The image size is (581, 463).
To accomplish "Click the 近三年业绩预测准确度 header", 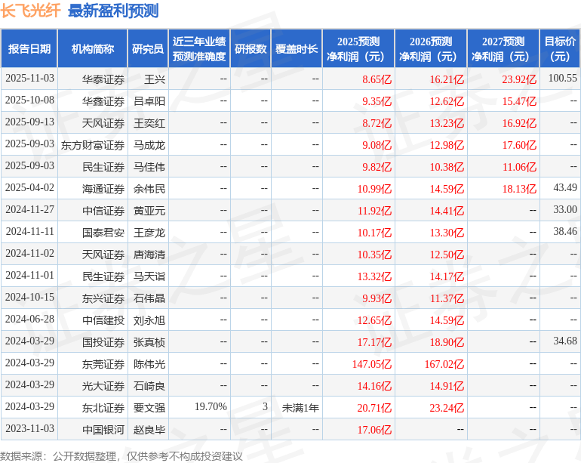I will tap(199, 48).
